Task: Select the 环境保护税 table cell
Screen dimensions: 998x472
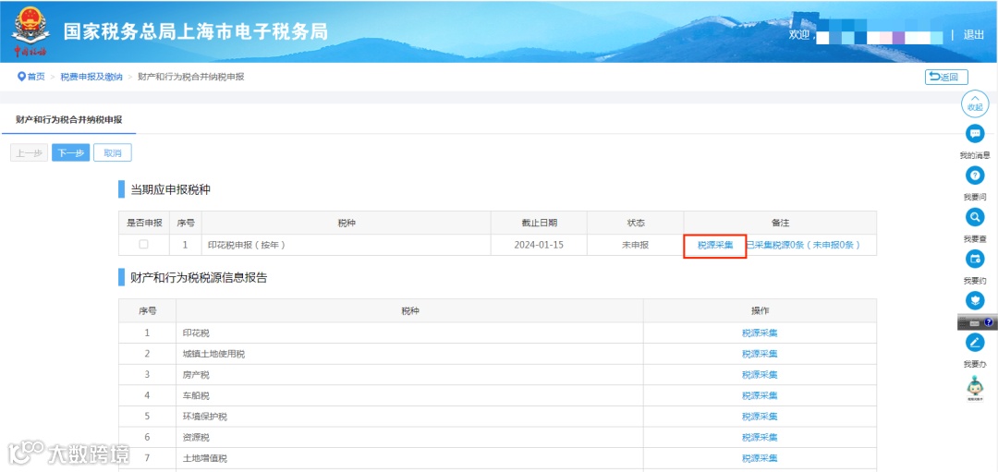Action: [410, 417]
